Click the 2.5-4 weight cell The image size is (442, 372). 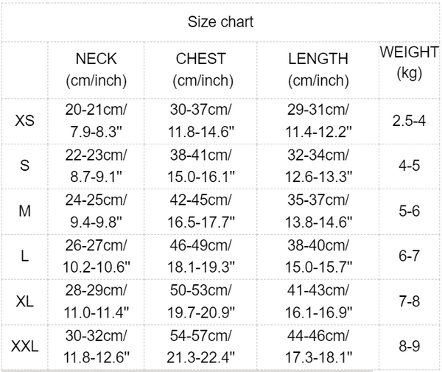tap(409, 120)
